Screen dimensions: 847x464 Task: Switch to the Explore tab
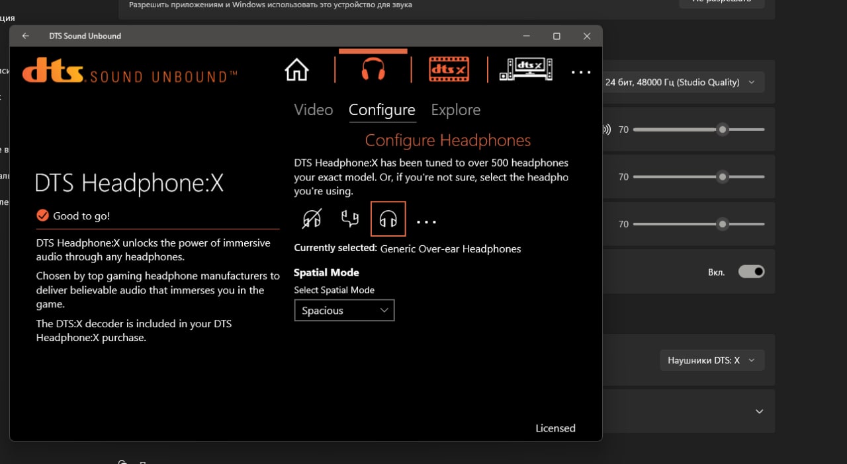pyautogui.click(x=456, y=110)
